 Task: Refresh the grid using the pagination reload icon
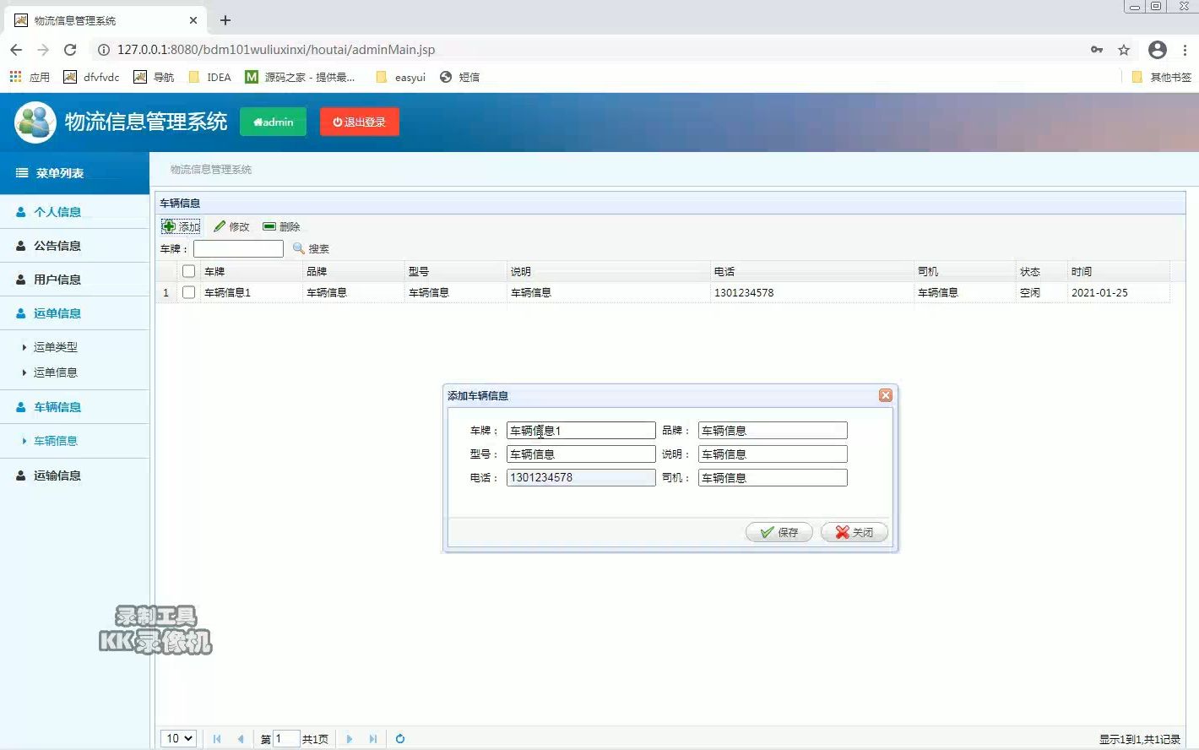pyautogui.click(x=399, y=738)
